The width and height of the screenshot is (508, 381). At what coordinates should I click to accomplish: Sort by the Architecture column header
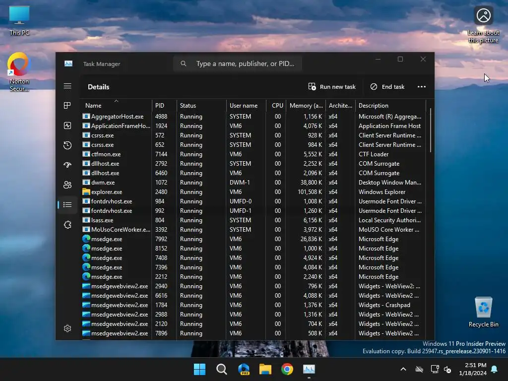(340, 106)
